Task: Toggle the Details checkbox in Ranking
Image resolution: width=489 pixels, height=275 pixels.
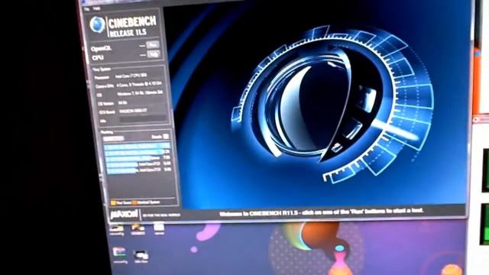Action: coord(166,136)
